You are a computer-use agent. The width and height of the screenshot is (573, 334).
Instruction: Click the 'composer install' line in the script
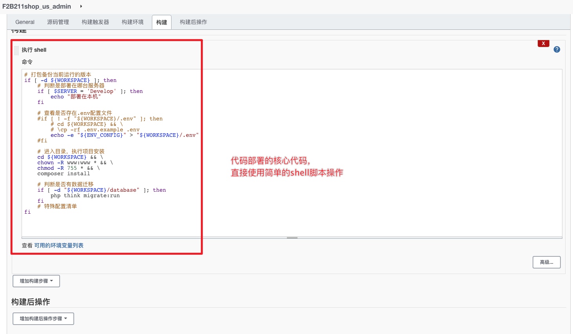64,174
